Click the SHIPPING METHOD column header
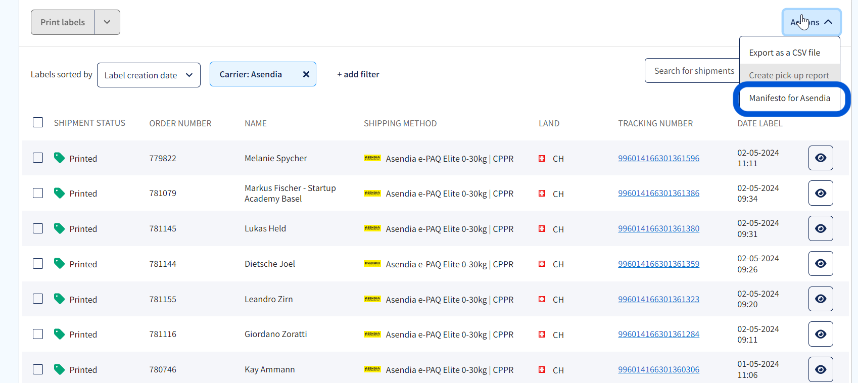Viewport: 858px width, 383px height. (400, 123)
